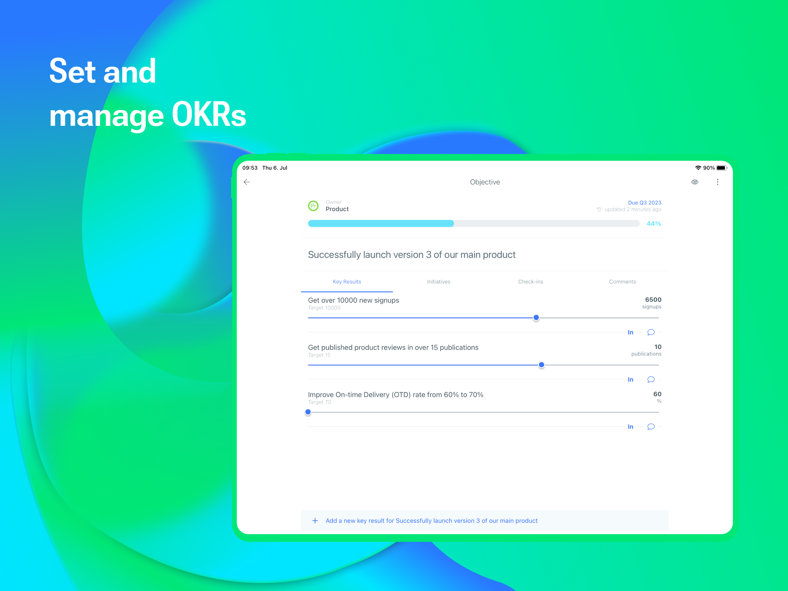
Task: Click the green Pr owner avatar
Action: tap(313, 206)
